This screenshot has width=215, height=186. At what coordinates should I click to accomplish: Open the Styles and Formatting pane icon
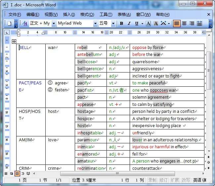[25, 23]
